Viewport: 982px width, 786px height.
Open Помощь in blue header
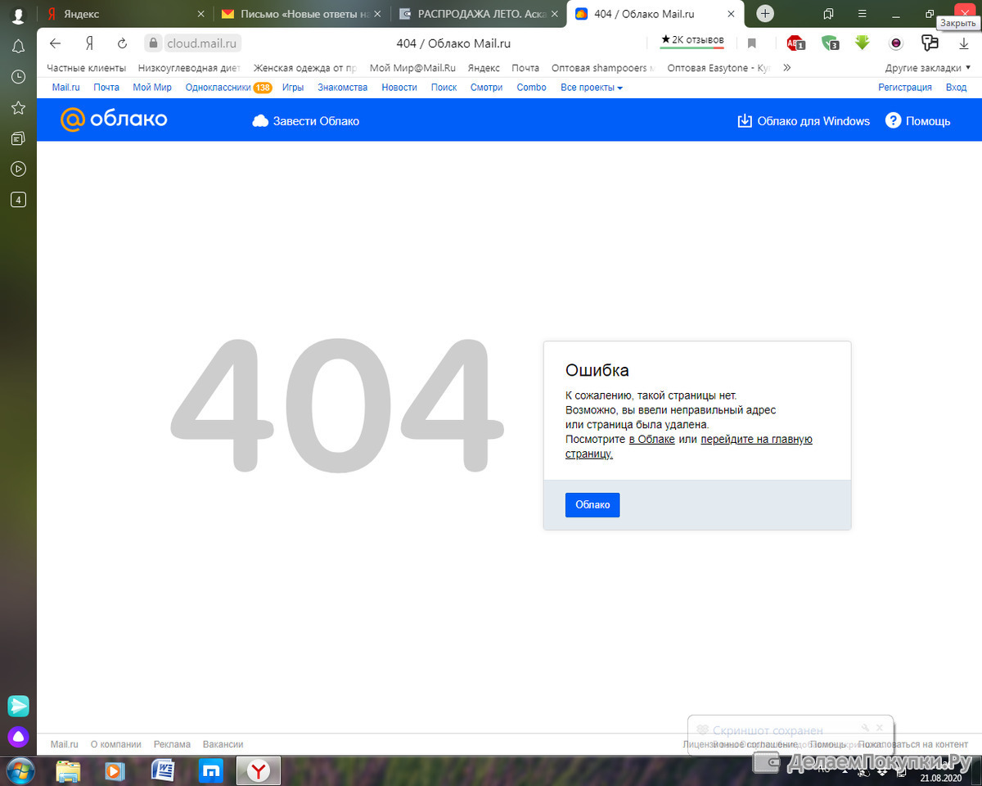[x=918, y=121]
